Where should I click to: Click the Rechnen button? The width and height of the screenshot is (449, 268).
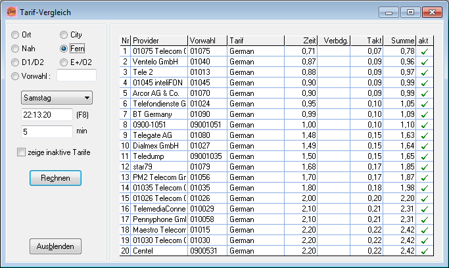[55, 178]
